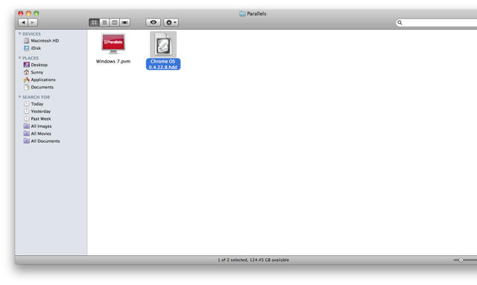Screen dimensions: 477x285
Task: Show All Images smart search
Action: point(38,126)
